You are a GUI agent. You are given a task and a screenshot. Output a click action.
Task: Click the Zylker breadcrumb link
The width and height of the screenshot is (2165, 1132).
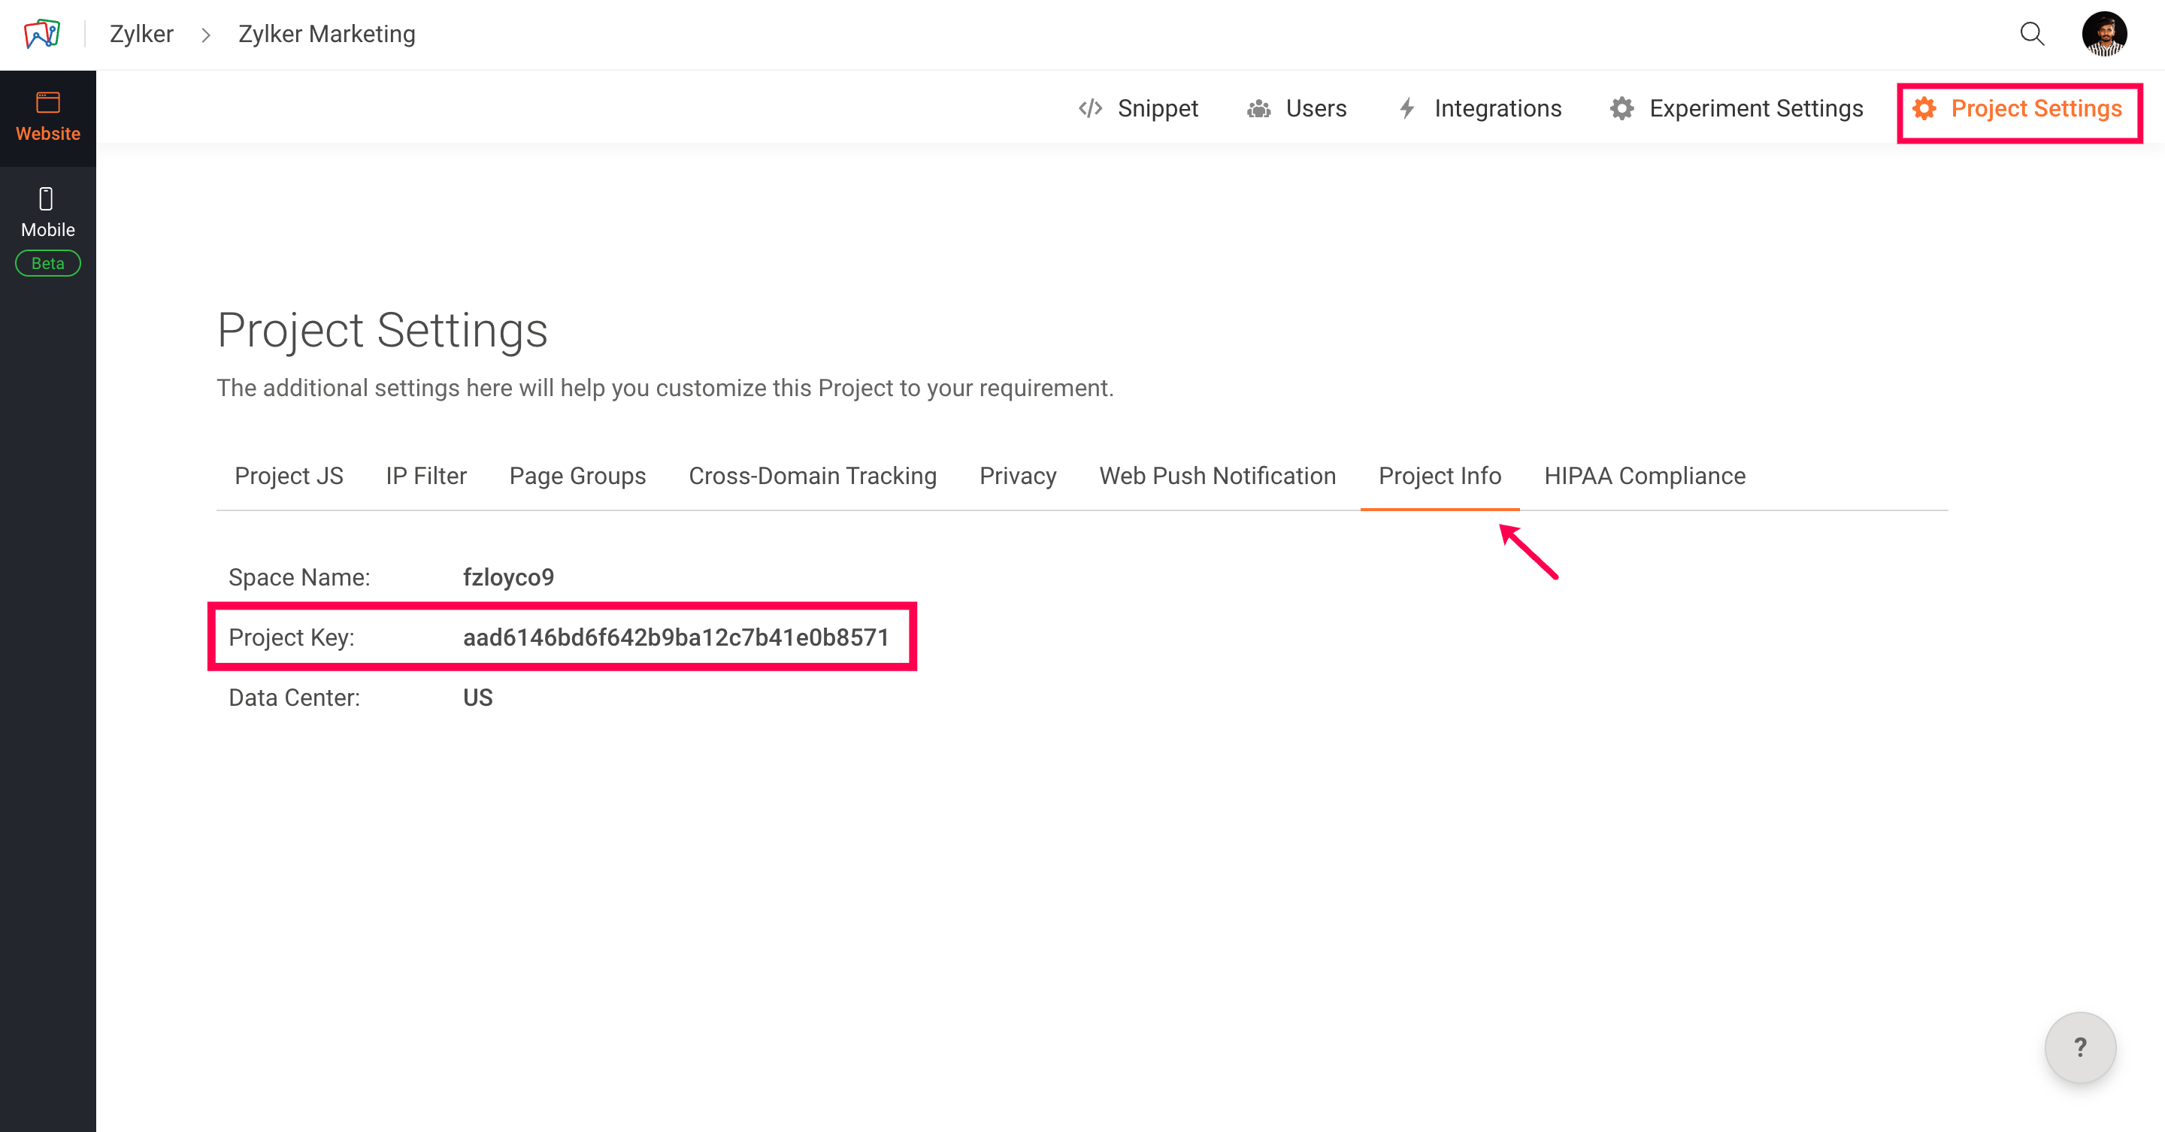141,34
